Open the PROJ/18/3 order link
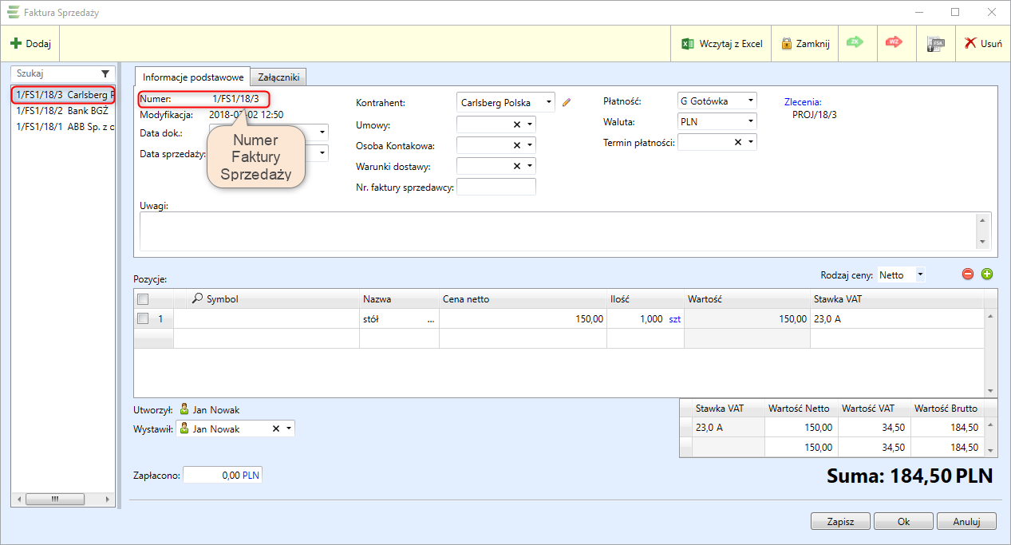Screen dimensions: 1011x545 (x=814, y=115)
